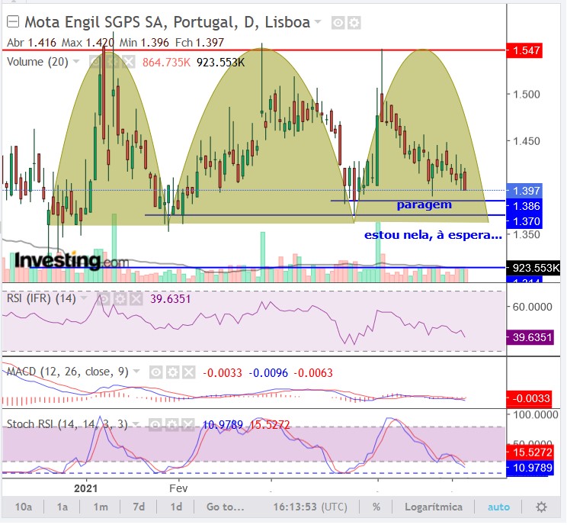The height and width of the screenshot is (528, 567).
Task: Open MACD indicator settings gear
Action: click(172, 372)
